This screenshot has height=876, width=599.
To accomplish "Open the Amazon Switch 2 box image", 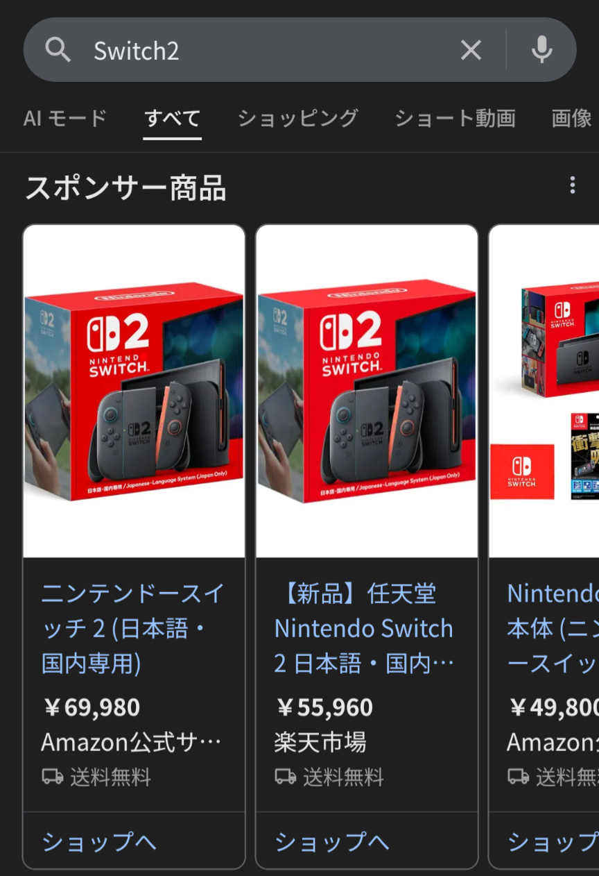I will coord(134,391).
